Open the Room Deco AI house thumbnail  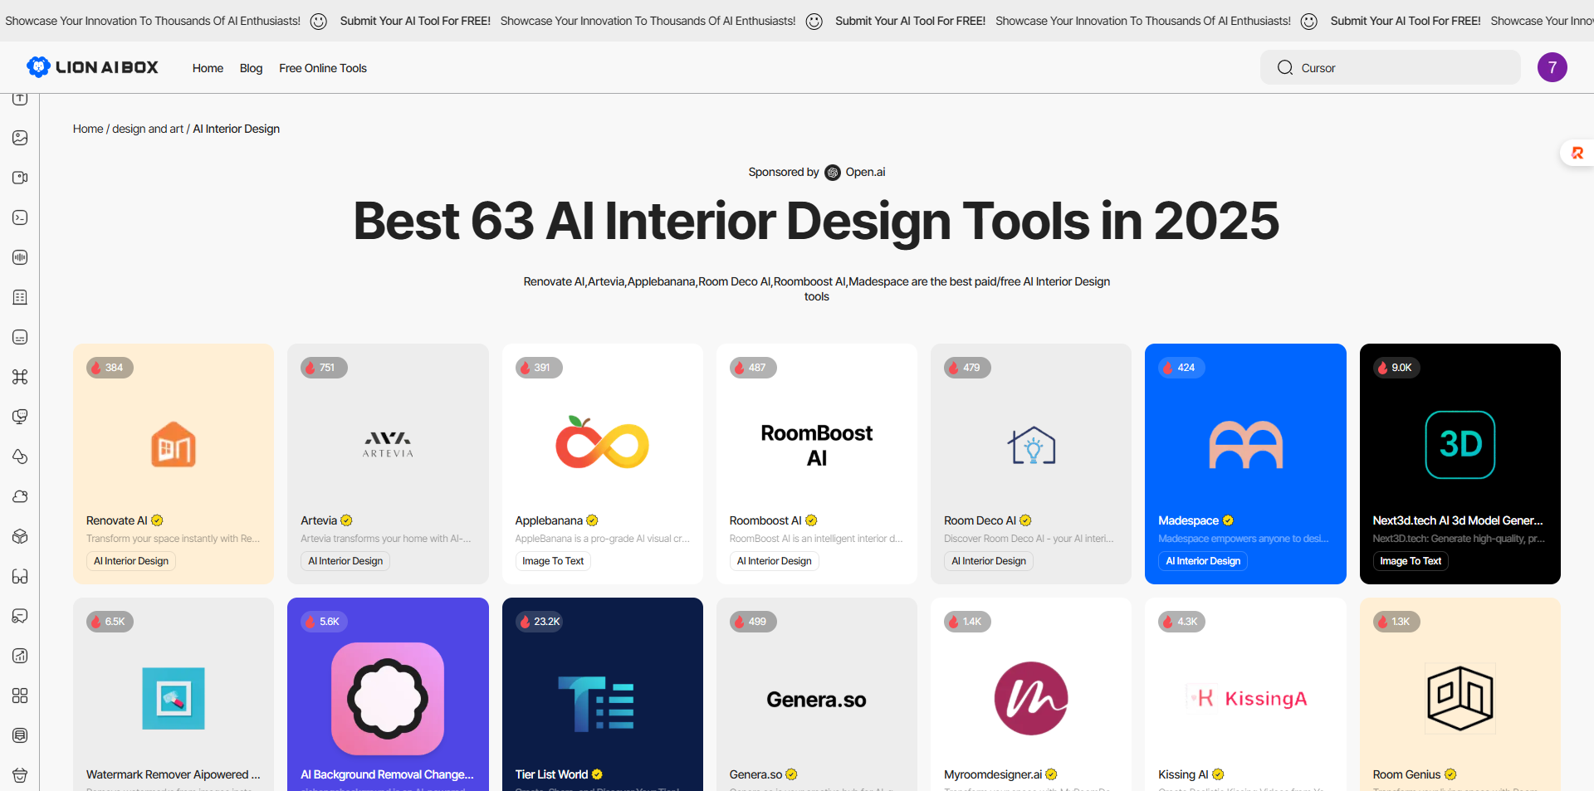click(1031, 445)
